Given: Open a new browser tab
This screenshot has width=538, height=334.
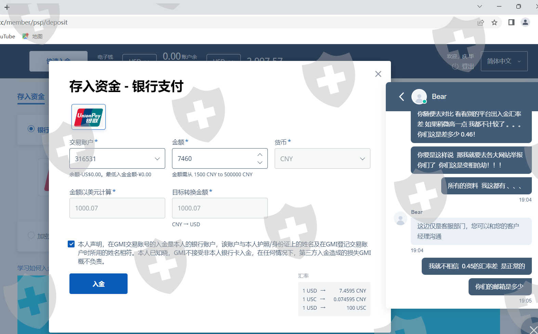Looking at the screenshot, I should (7, 7).
